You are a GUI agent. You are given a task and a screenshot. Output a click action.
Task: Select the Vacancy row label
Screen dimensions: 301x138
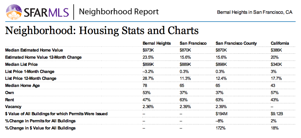14,106
